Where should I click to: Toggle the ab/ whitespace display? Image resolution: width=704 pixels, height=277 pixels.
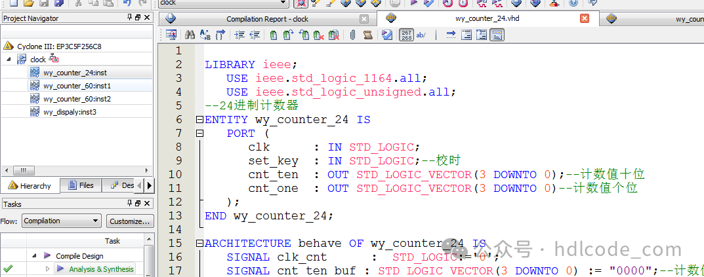tap(421, 35)
